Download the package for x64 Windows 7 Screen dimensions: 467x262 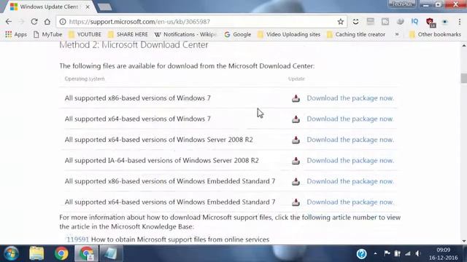click(x=350, y=119)
